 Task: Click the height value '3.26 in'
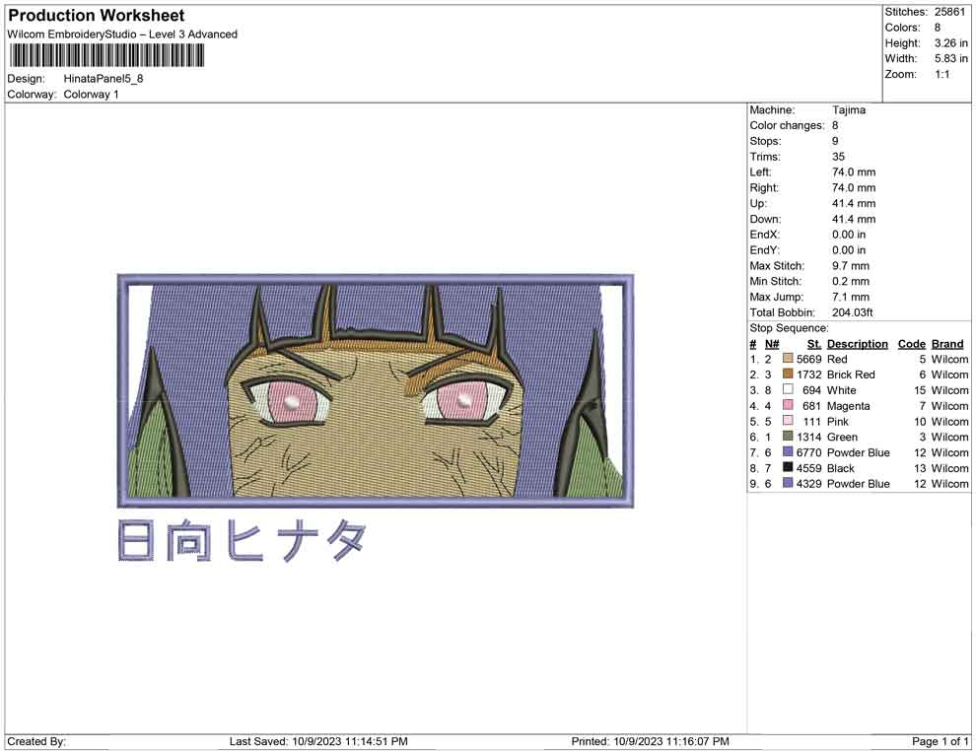pos(951,43)
